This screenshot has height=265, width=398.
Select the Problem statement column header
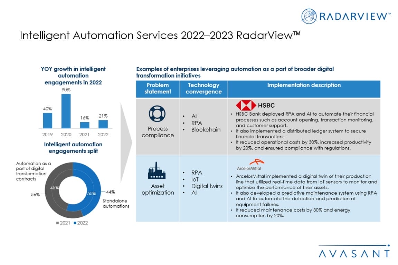[x=158, y=89]
